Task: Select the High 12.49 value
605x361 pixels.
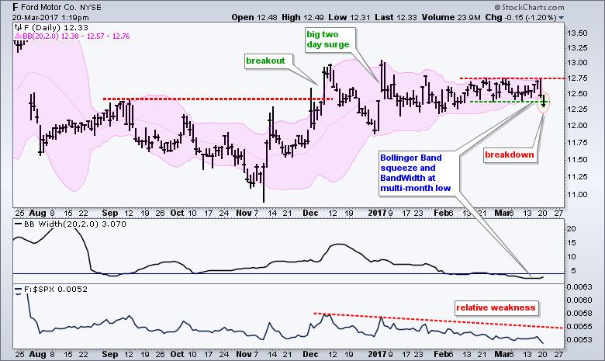Action: (302, 17)
